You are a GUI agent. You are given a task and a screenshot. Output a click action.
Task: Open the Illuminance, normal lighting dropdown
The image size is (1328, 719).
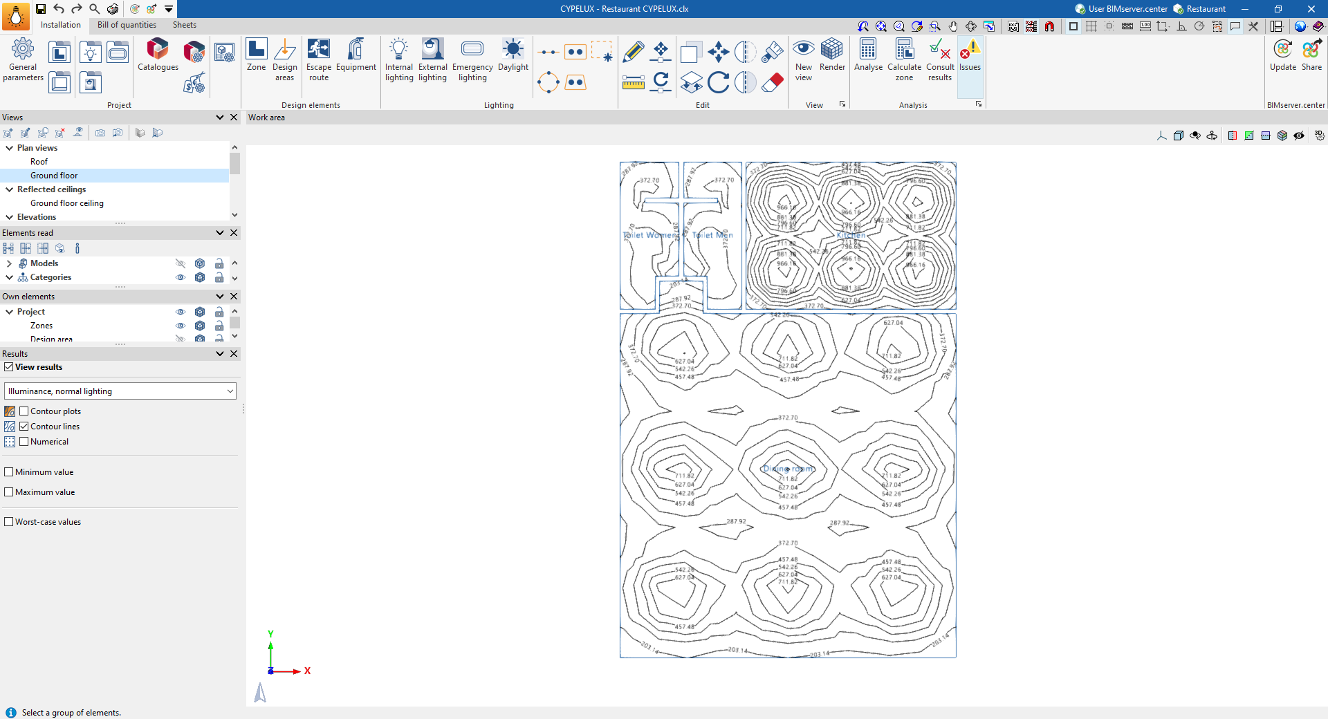coord(120,391)
